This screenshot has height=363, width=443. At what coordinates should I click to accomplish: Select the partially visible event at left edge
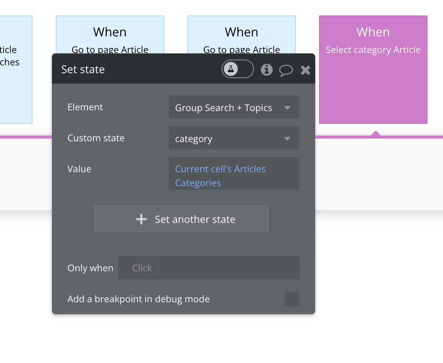[15, 70]
